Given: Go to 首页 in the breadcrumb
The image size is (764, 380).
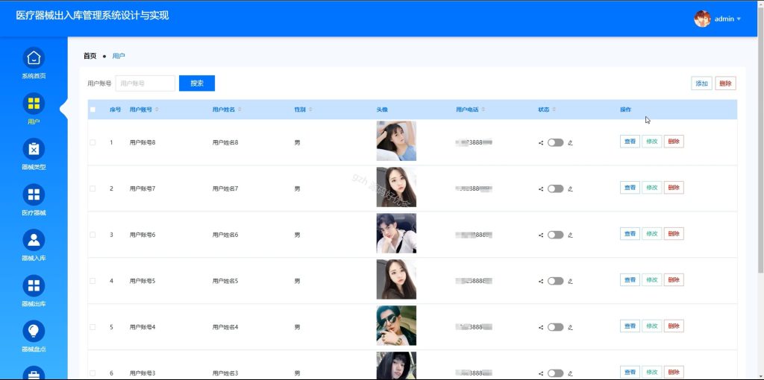Looking at the screenshot, I should [x=90, y=56].
